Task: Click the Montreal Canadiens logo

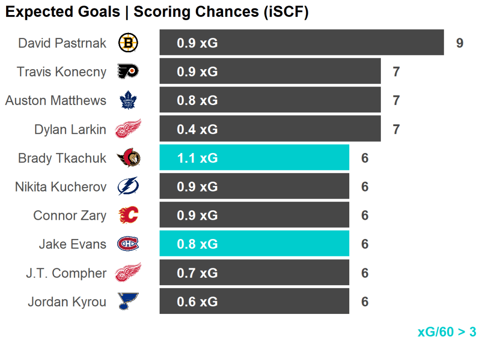Action: 128,244
